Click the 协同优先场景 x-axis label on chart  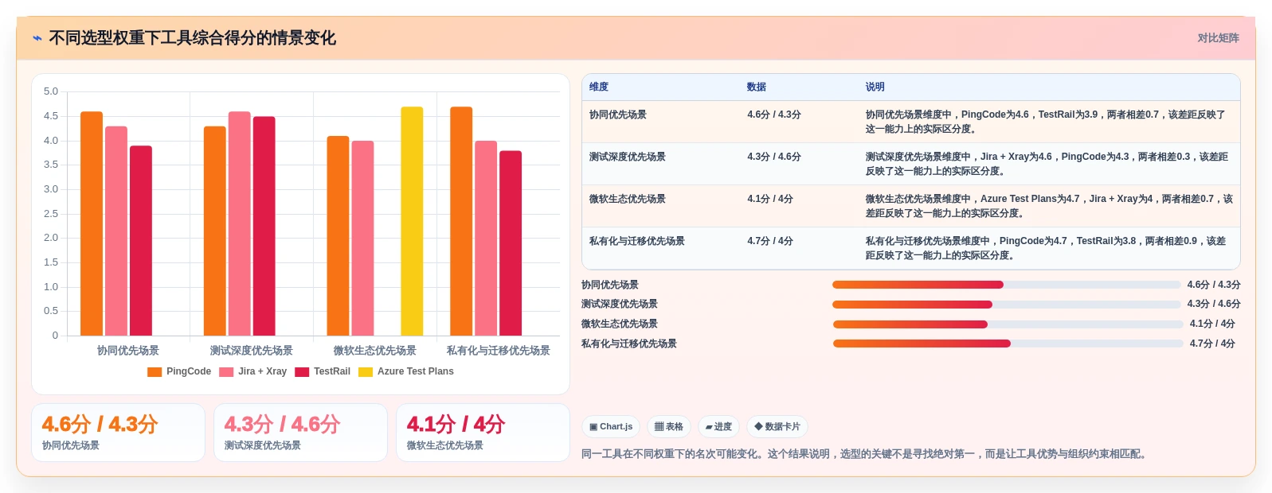click(128, 351)
